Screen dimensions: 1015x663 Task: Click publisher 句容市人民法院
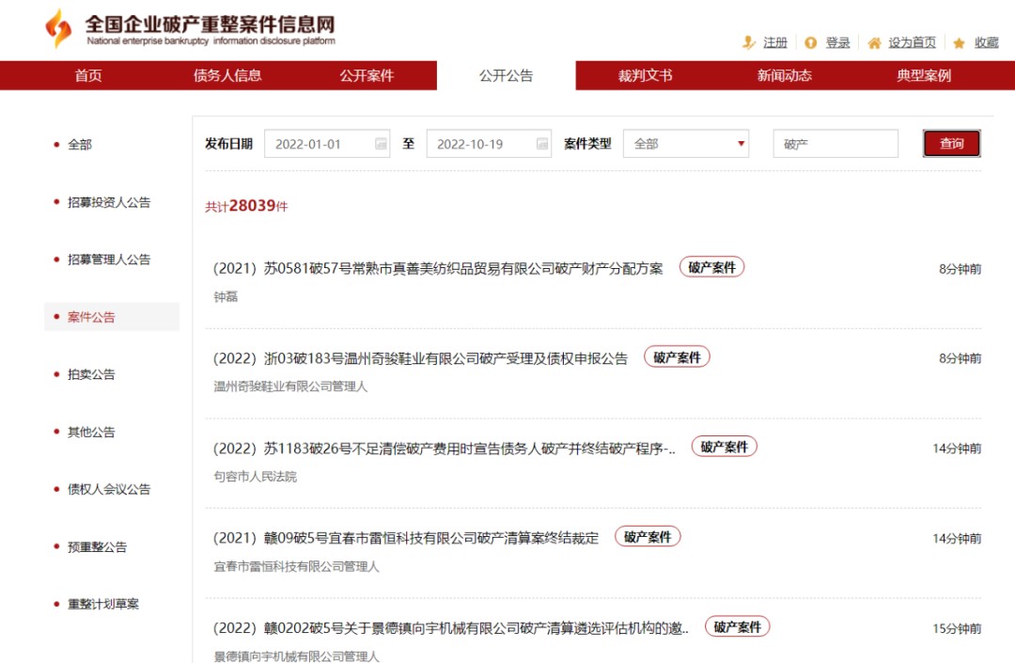pos(255,477)
